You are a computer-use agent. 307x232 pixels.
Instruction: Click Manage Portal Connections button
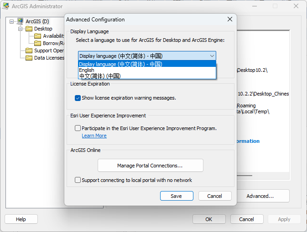151,166
